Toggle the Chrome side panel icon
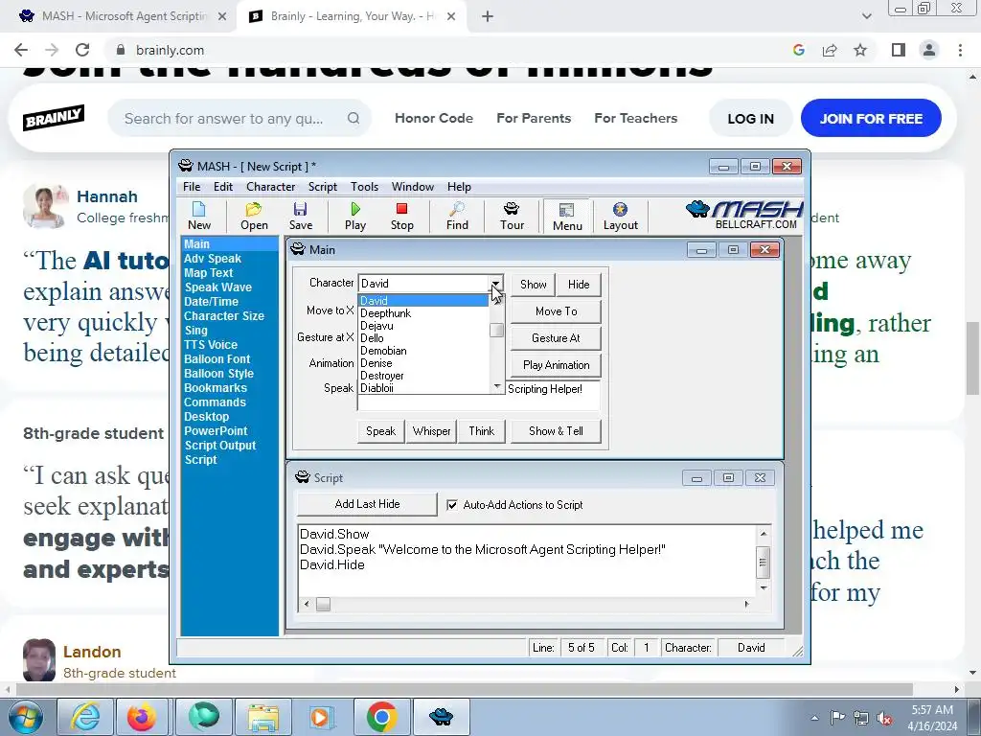Screen dimensions: 981x736 pos(899,50)
